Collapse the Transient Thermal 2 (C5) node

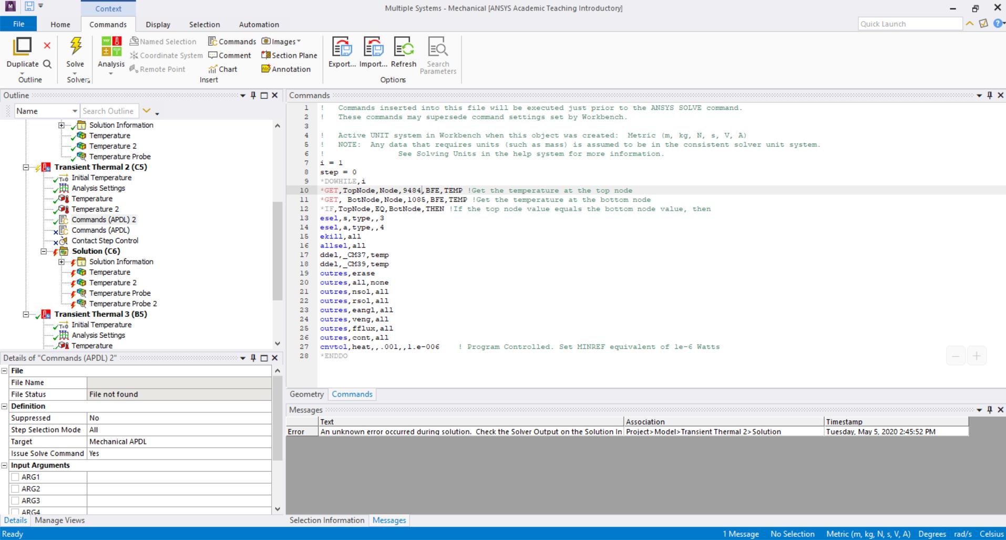pyautogui.click(x=26, y=167)
